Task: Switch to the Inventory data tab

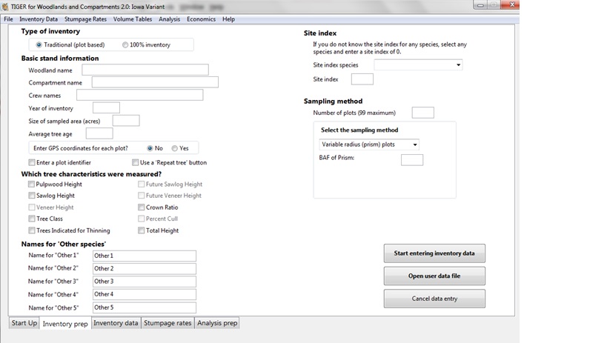Action: 116,323
